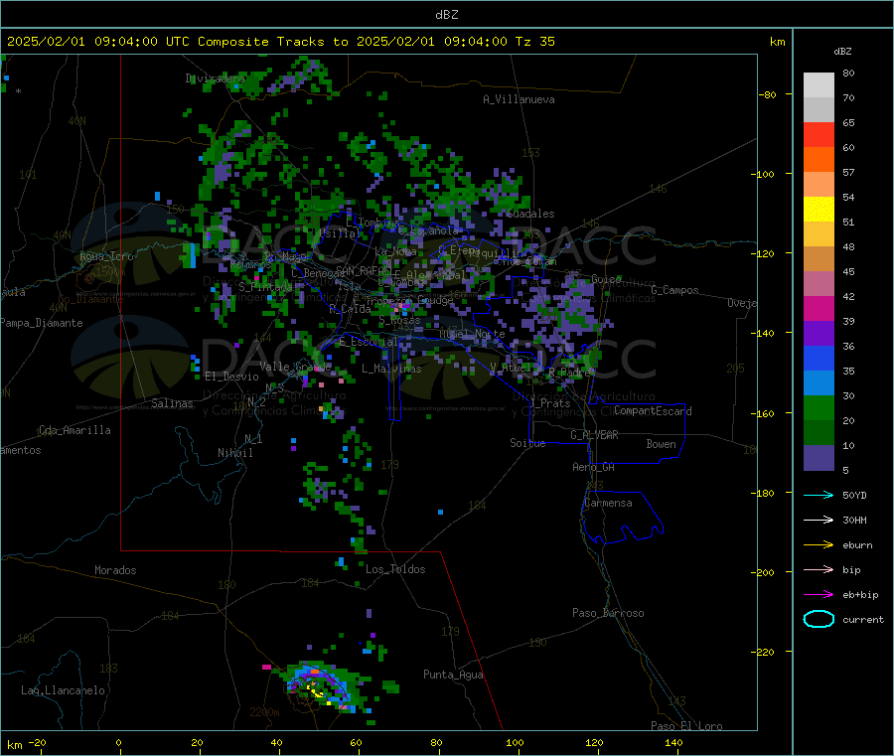The height and width of the screenshot is (756, 894).
Task: Click the Cda_Amarilla label
Action: tap(74, 430)
